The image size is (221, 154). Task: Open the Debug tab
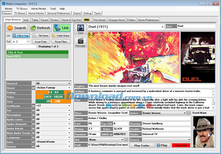pyautogui.click(x=87, y=13)
